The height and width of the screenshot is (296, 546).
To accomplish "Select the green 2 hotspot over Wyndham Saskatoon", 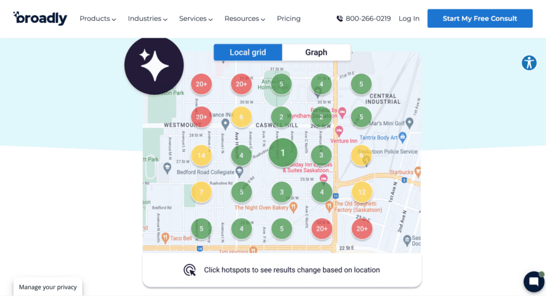I will click(x=321, y=117).
